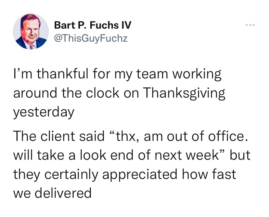Click the last line "we delivered"

click(x=52, y=193)
